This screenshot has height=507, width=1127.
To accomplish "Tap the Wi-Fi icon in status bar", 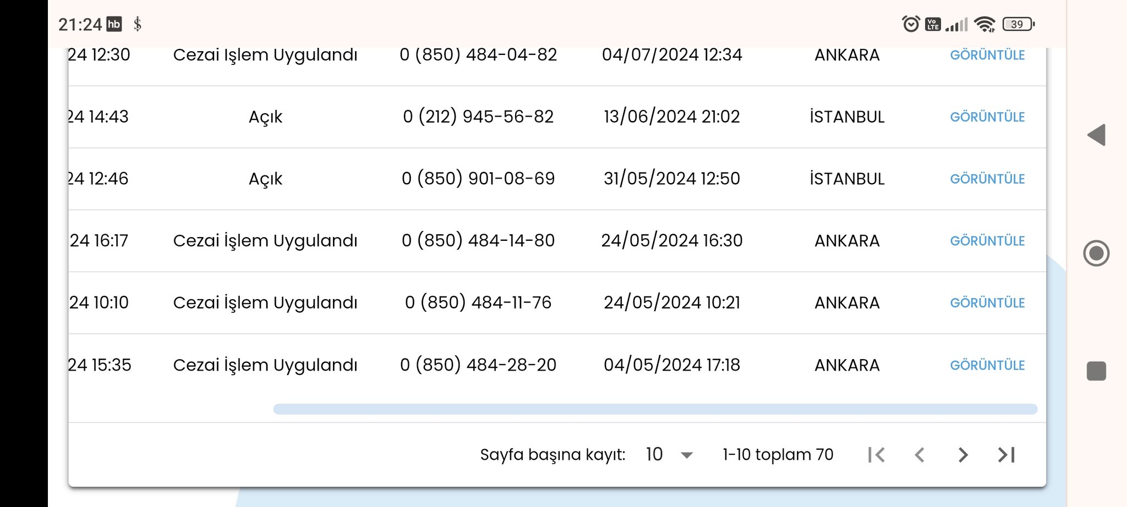I will 984,24.
